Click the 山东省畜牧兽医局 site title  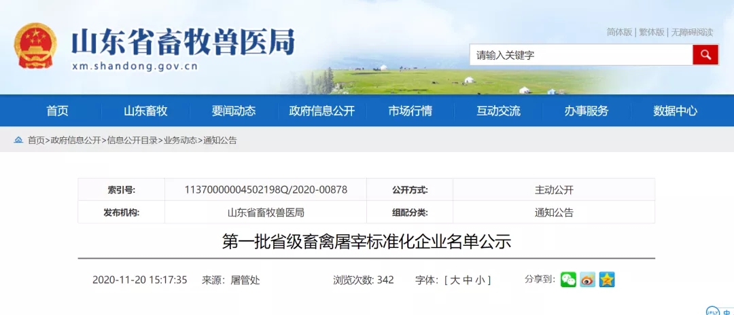click(x=183, y=41)
